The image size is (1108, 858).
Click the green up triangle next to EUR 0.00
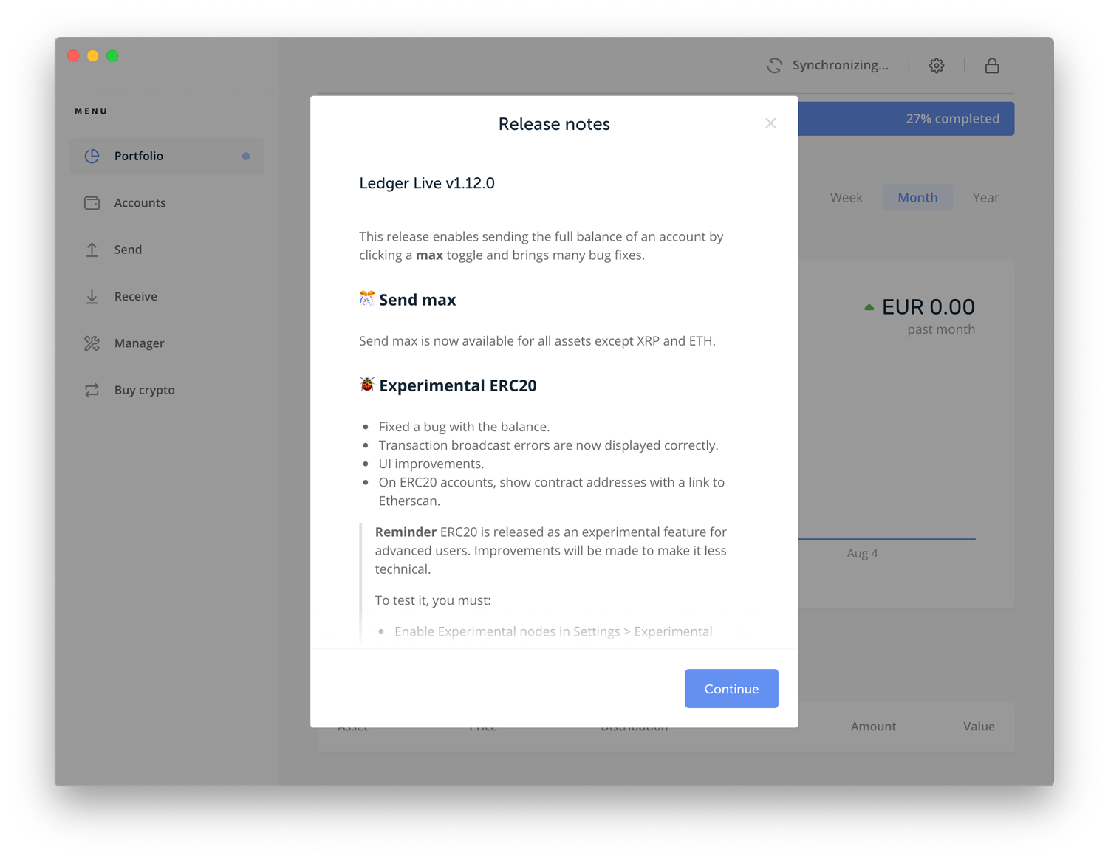coord(869,307)
